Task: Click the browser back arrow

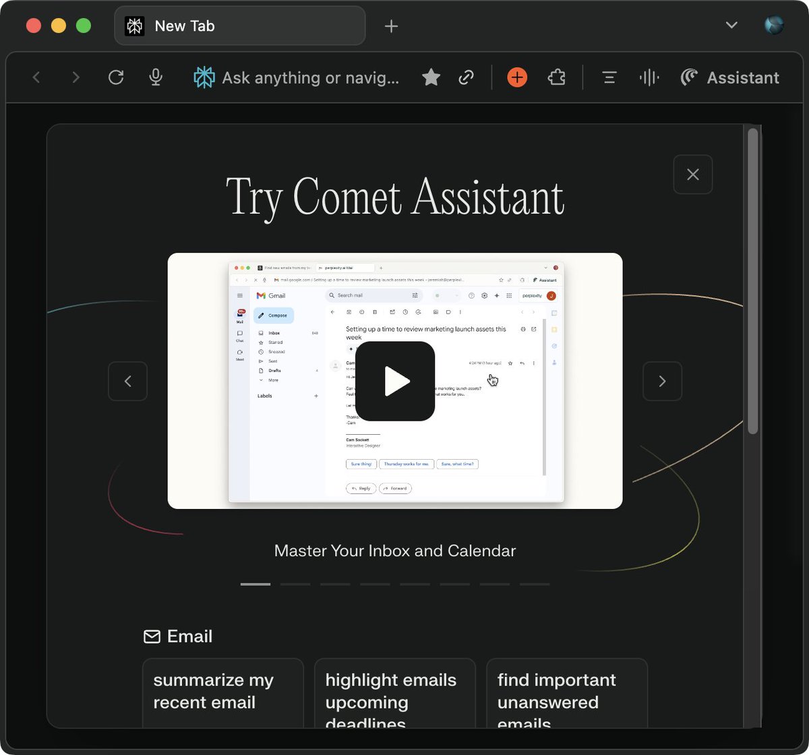Action: click(x=36, y=78)
